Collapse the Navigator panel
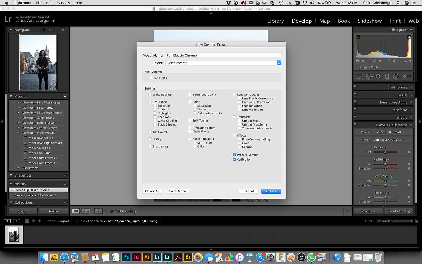The height and width of the screenshot is (264, 422). [11, 30]
